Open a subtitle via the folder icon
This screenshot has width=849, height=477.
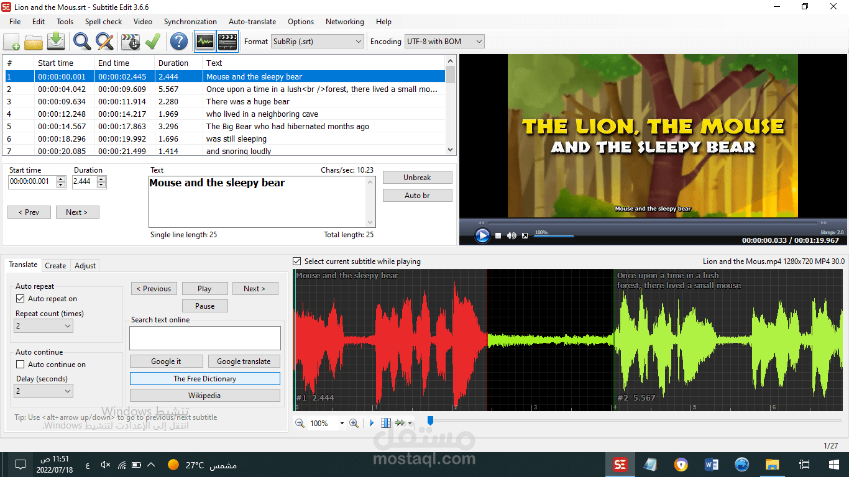[x=34, y=42]
